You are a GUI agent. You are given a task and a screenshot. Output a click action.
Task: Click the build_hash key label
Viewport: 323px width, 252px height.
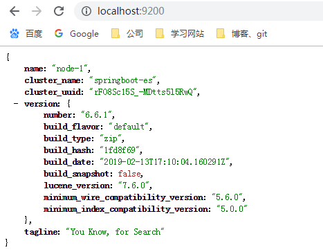(68, 150)
